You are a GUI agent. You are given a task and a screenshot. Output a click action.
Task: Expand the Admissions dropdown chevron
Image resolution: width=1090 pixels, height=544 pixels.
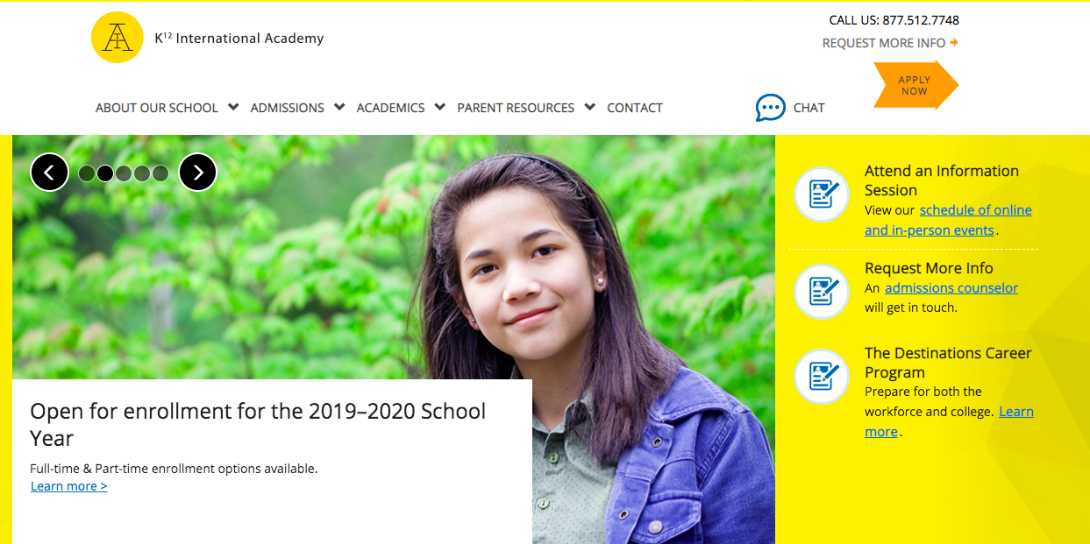point(339,107)
